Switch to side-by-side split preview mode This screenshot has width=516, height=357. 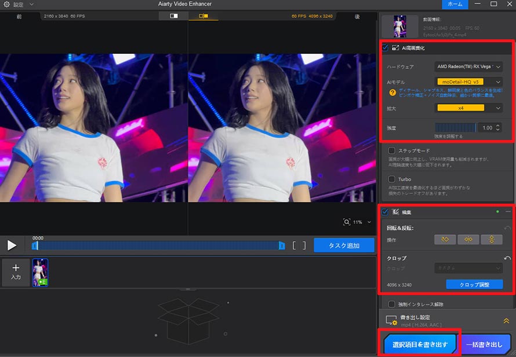coord(174,16)
